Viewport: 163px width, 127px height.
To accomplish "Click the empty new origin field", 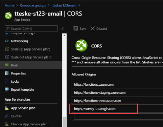I will [118, 117].
